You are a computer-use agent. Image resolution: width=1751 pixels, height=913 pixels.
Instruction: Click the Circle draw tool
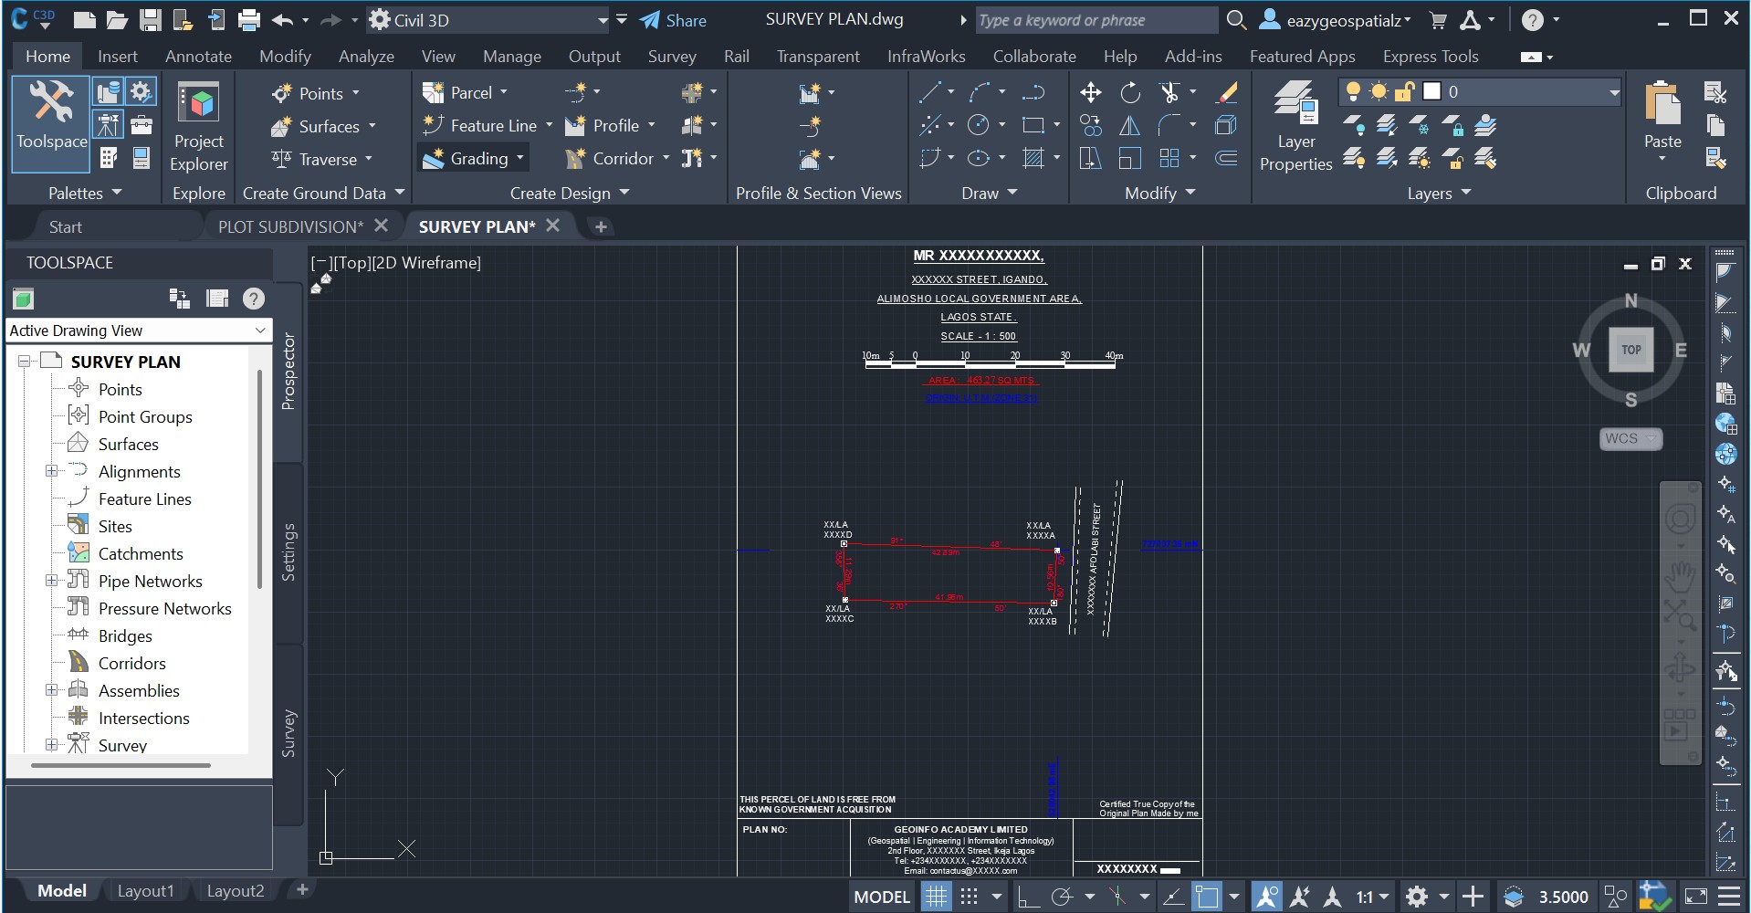coord(979,125)
